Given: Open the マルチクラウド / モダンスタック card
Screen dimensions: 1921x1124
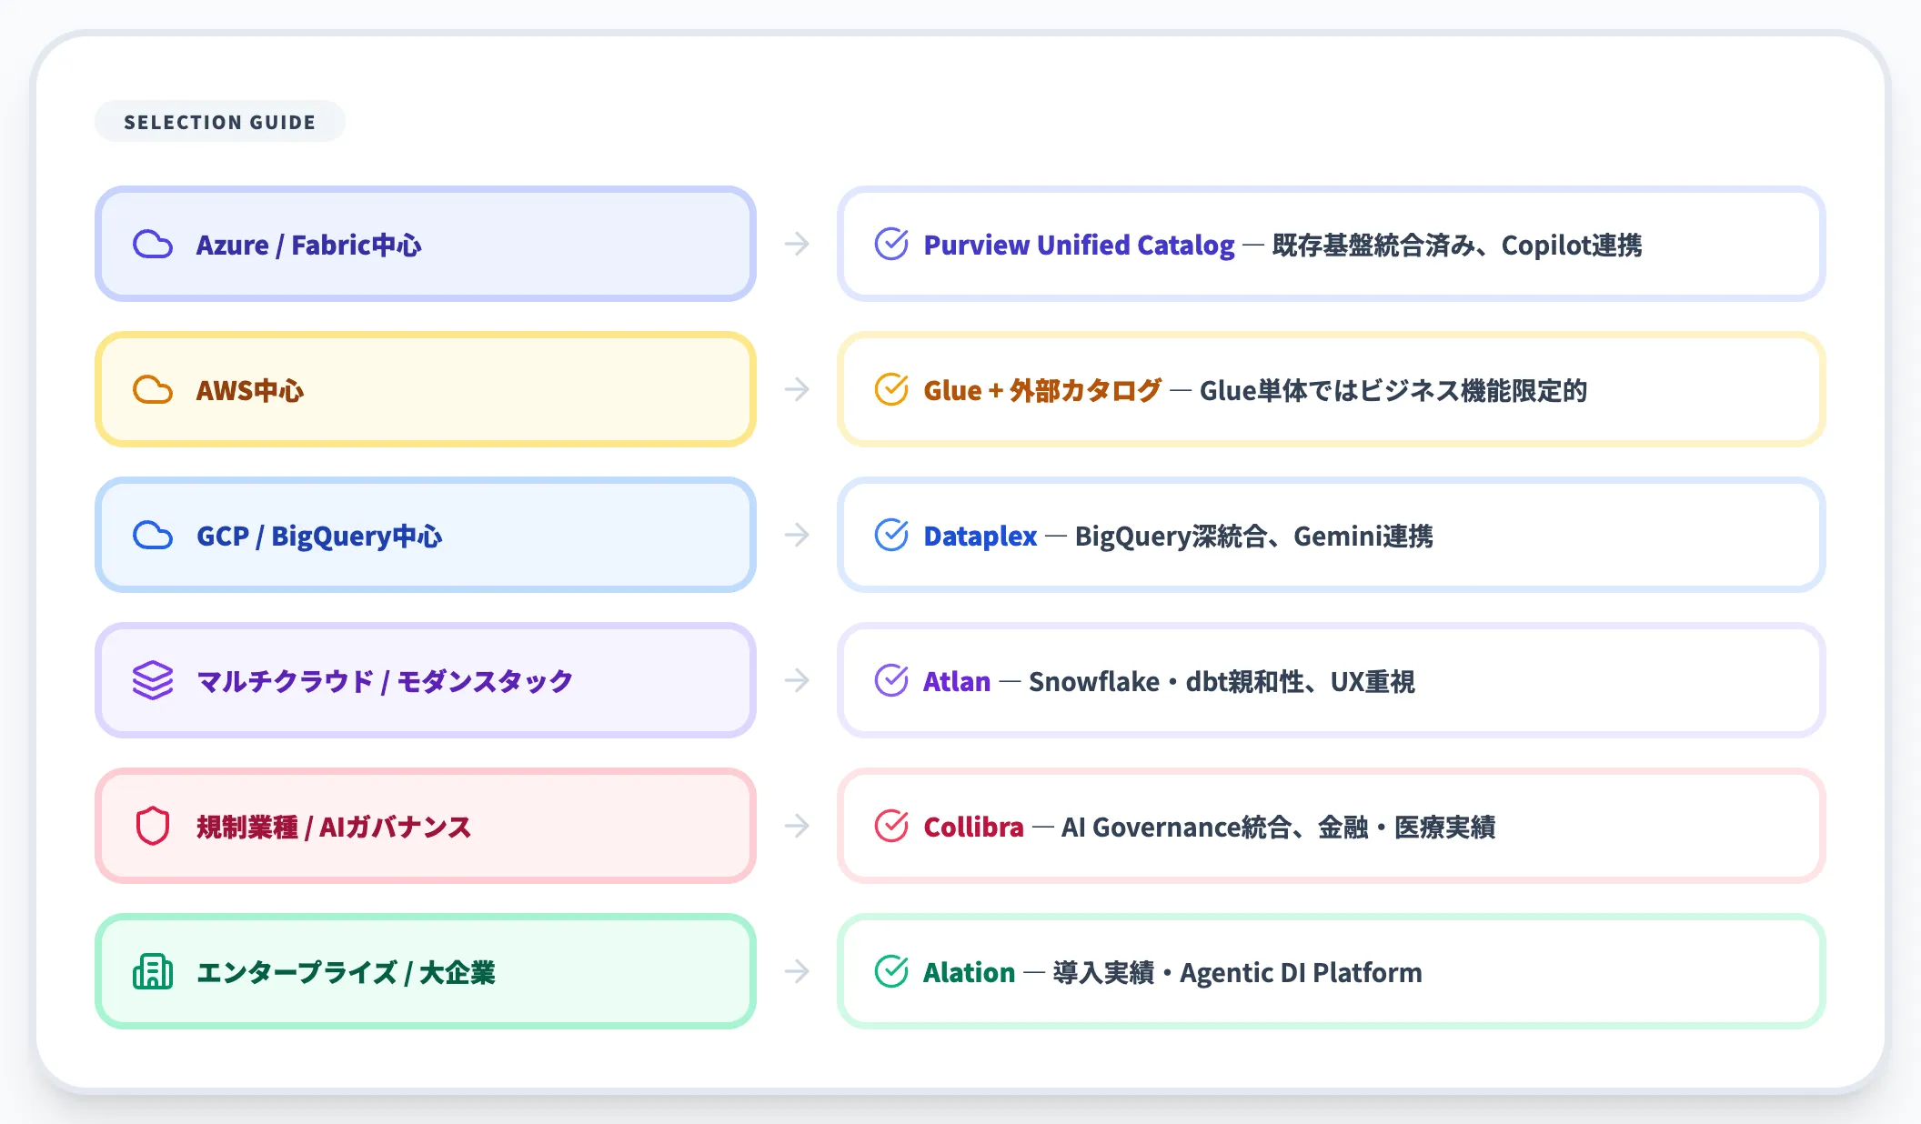Looking at the screenshot, I should coord(425,680).
